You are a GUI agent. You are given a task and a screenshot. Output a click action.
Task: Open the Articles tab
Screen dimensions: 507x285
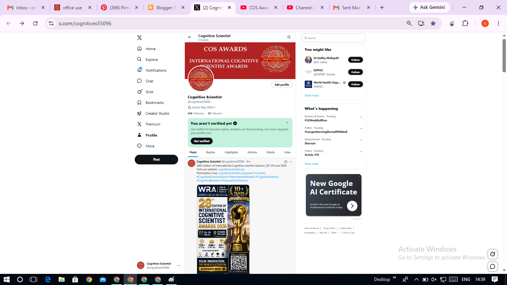(252, 152)
